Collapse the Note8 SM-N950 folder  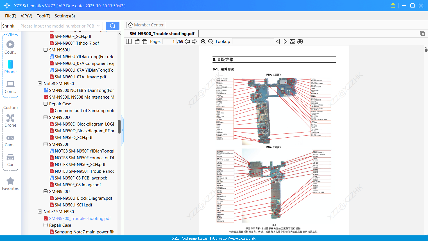tap(40, 83)
